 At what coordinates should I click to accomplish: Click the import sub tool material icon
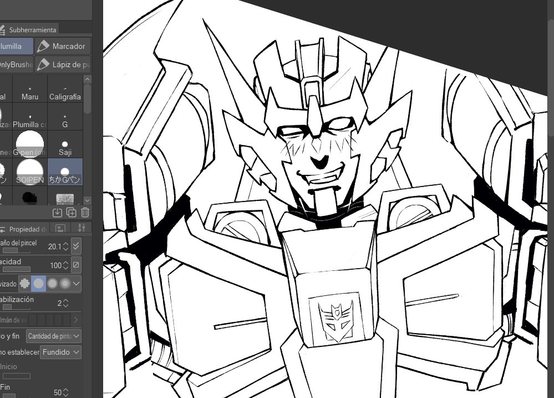pyautogui.click(x=57, y=212)
